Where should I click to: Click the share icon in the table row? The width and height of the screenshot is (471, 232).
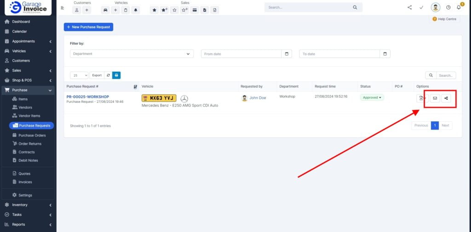(x=446, y=98)
